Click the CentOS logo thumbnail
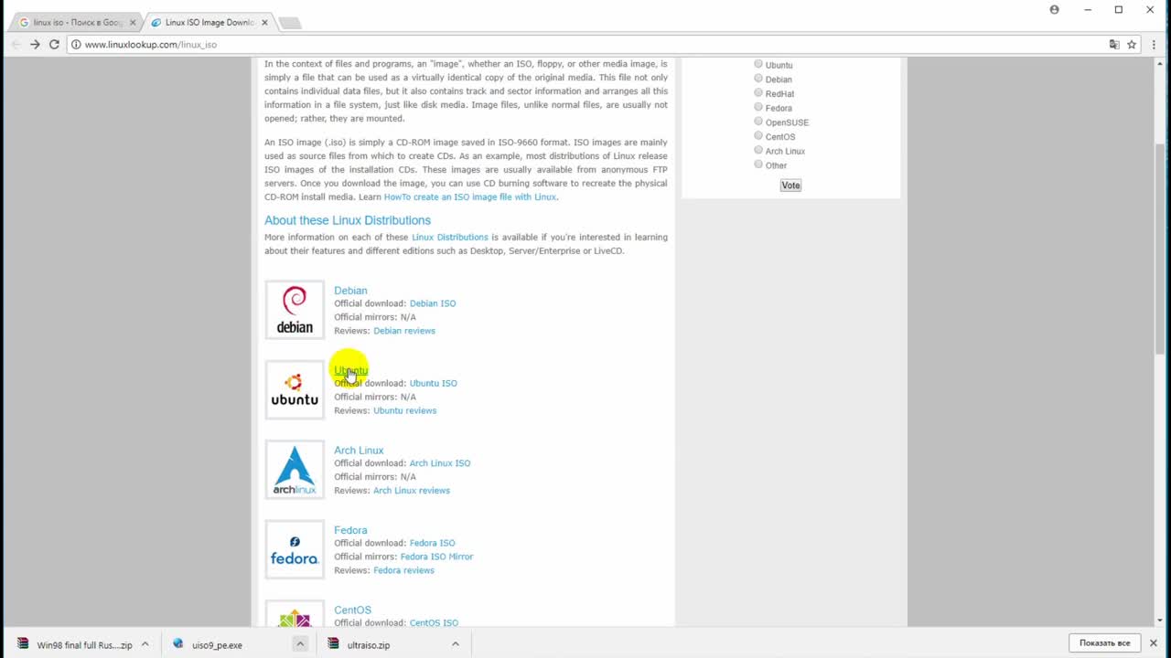This screenshot has width=1171, height=658. pyautogui.click(x=295, y=613)
